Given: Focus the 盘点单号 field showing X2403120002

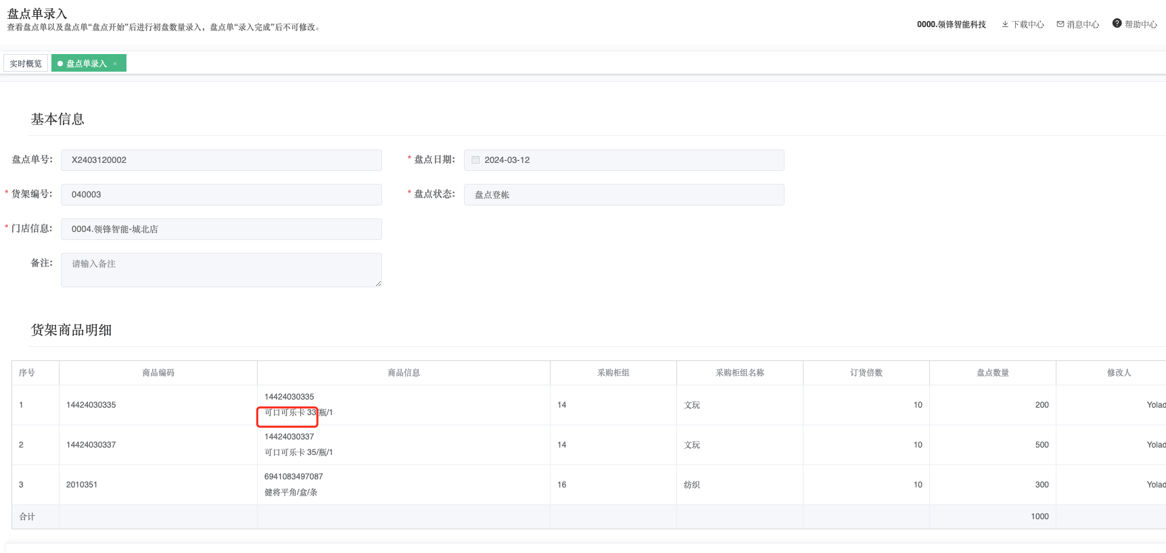Looking at the screenshot, I should click(221, 160).
